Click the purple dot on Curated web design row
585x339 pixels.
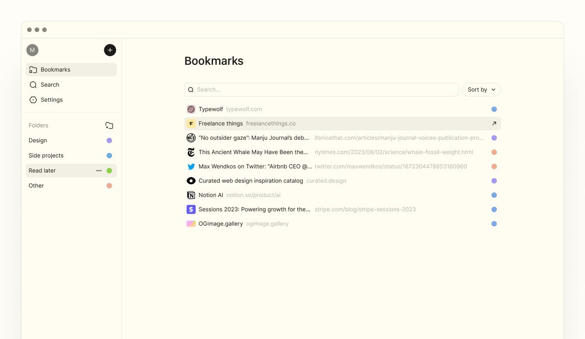pos(494,181)
